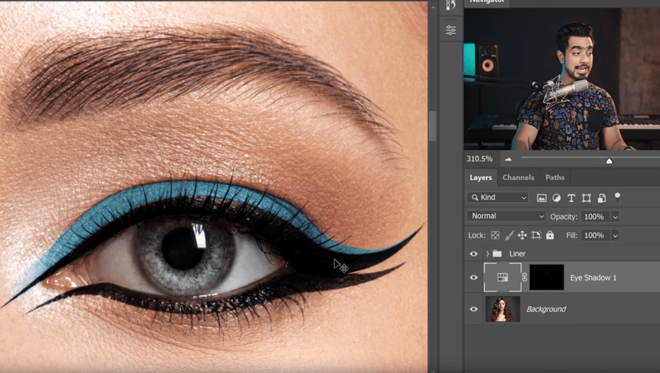Open the Properties panel icon

[x=451, y=30]
